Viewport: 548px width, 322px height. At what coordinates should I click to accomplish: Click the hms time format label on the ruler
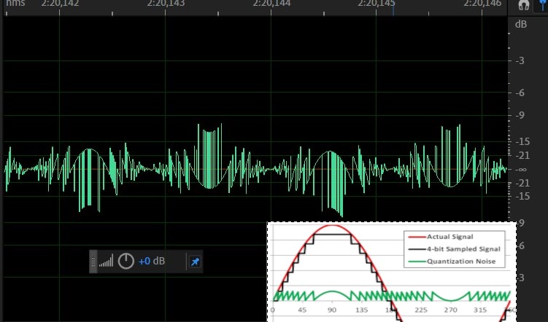15,4
